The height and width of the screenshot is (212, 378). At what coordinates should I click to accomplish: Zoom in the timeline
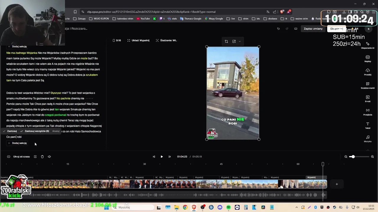(372, 157)
